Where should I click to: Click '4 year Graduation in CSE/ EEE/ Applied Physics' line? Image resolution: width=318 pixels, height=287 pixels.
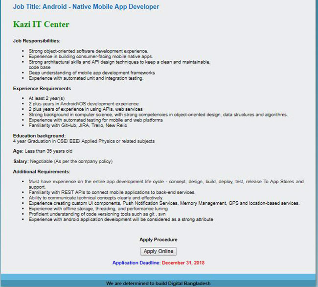[84, 141]
